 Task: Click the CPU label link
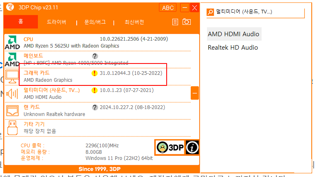(28, 39)
